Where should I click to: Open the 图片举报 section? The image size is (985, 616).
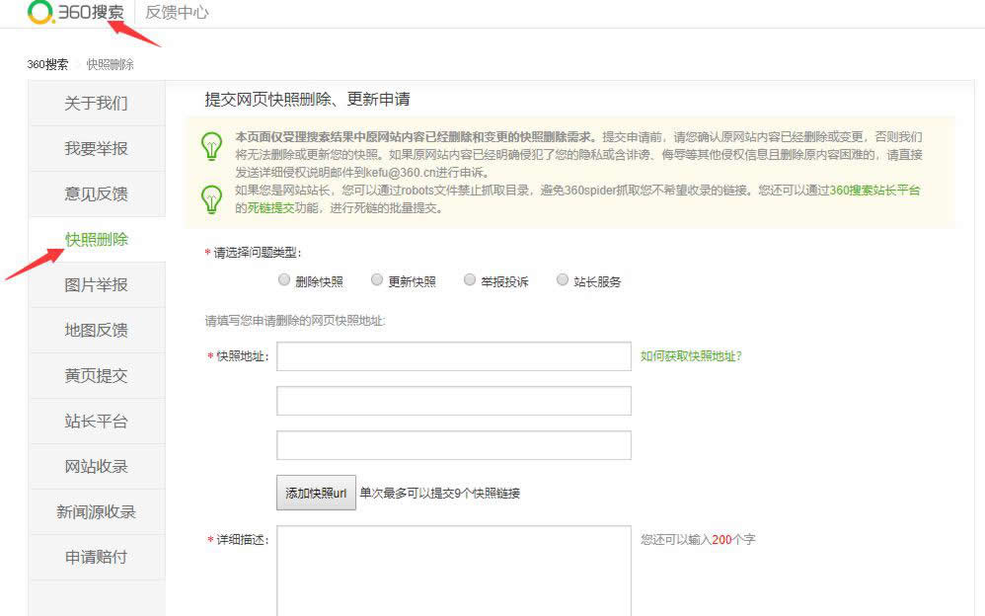tap(96, 284)
